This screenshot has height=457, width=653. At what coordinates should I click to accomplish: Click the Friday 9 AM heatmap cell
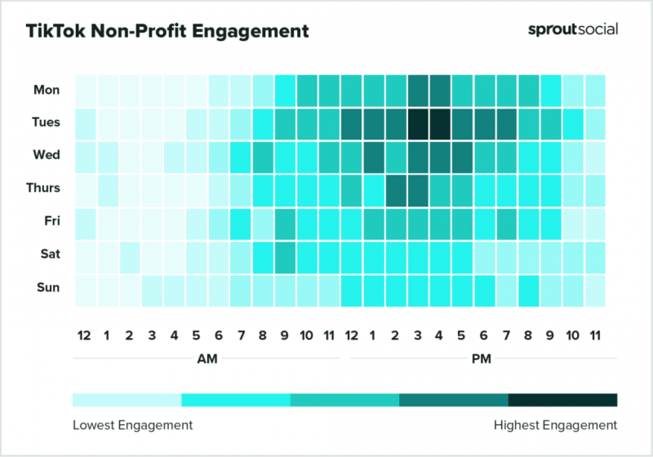coord(285,224)
